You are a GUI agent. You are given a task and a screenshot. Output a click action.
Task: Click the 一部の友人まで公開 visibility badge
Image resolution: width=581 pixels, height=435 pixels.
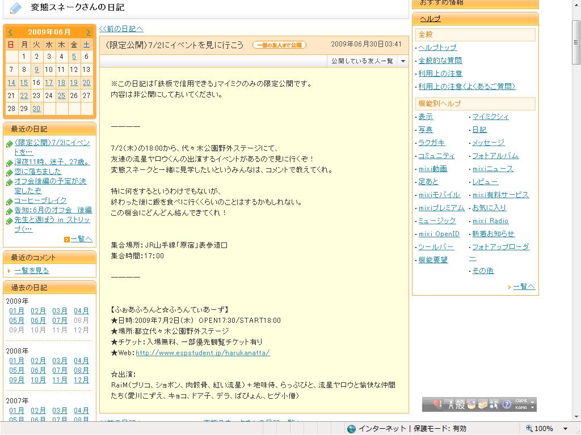[x=279, y=45]
